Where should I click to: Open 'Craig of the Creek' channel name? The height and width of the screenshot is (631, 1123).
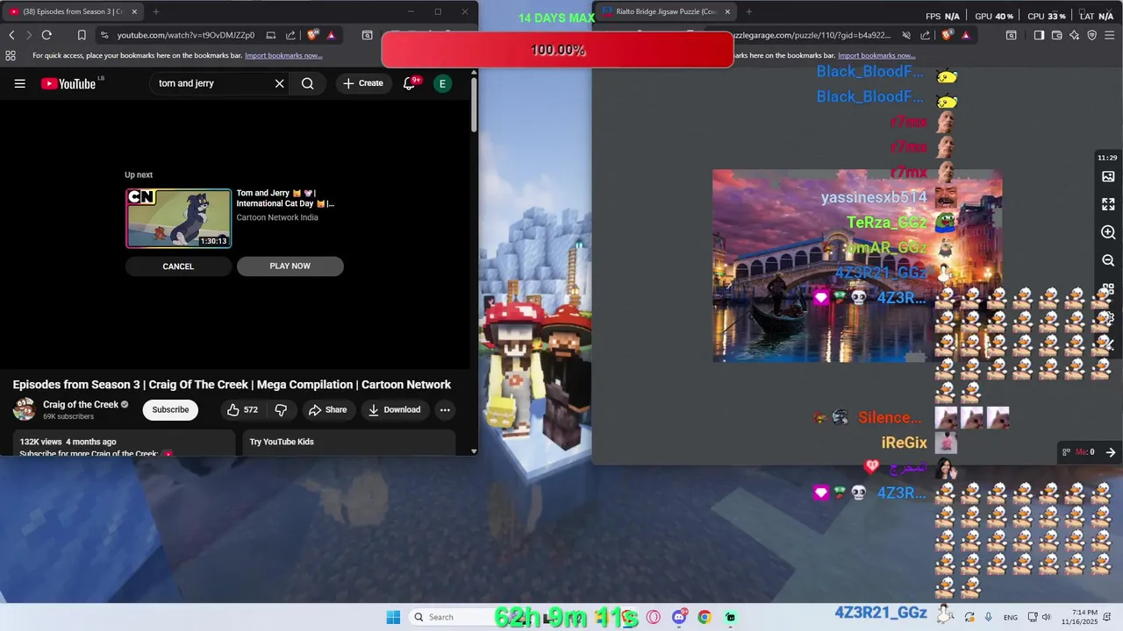[81, 405]
